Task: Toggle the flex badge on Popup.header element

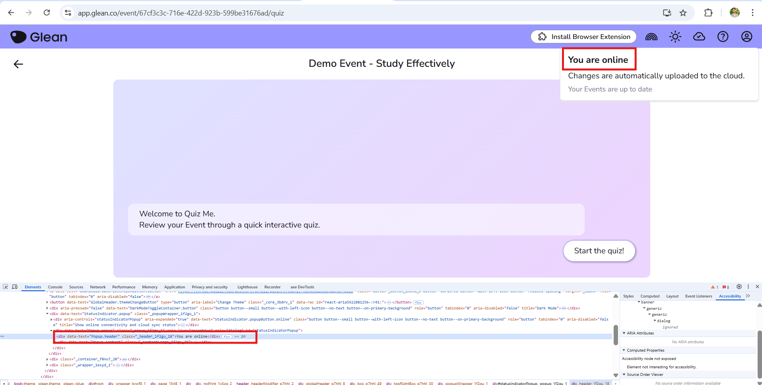Action: point(227,336)
